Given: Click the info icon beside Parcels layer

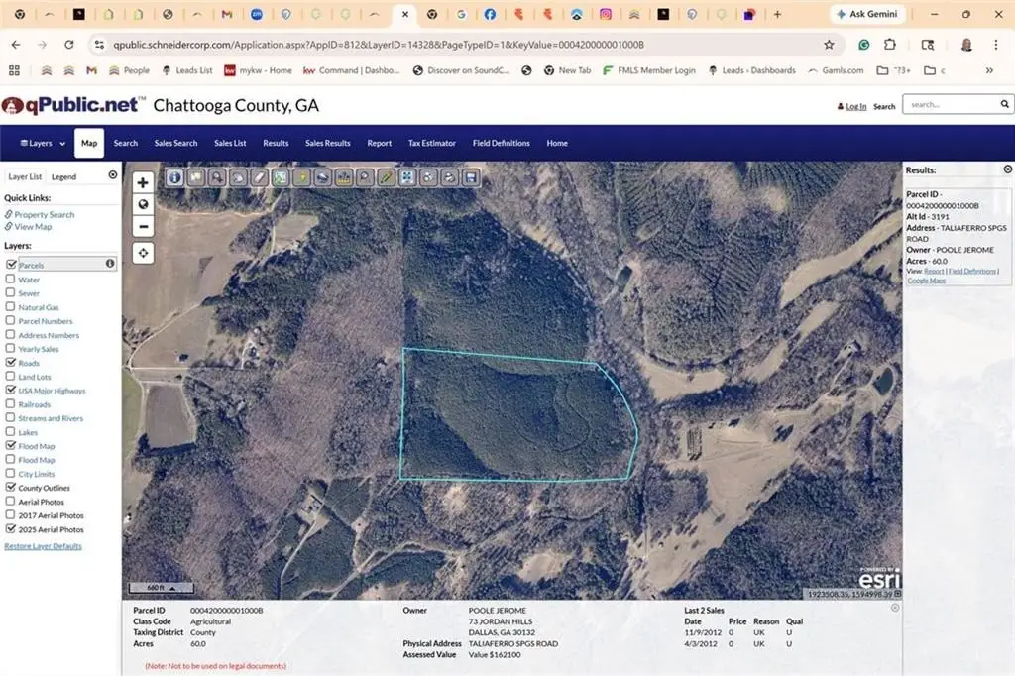Looking at the screenshot, I should (110, 264).
